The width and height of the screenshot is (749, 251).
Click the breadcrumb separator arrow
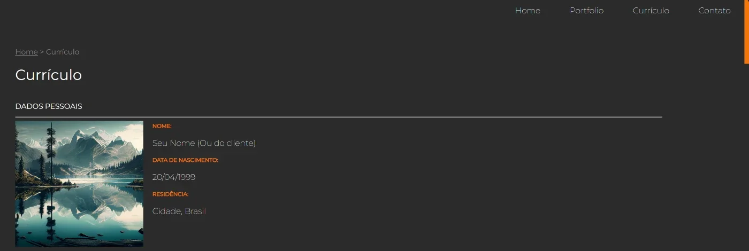(x=42, y=52)
